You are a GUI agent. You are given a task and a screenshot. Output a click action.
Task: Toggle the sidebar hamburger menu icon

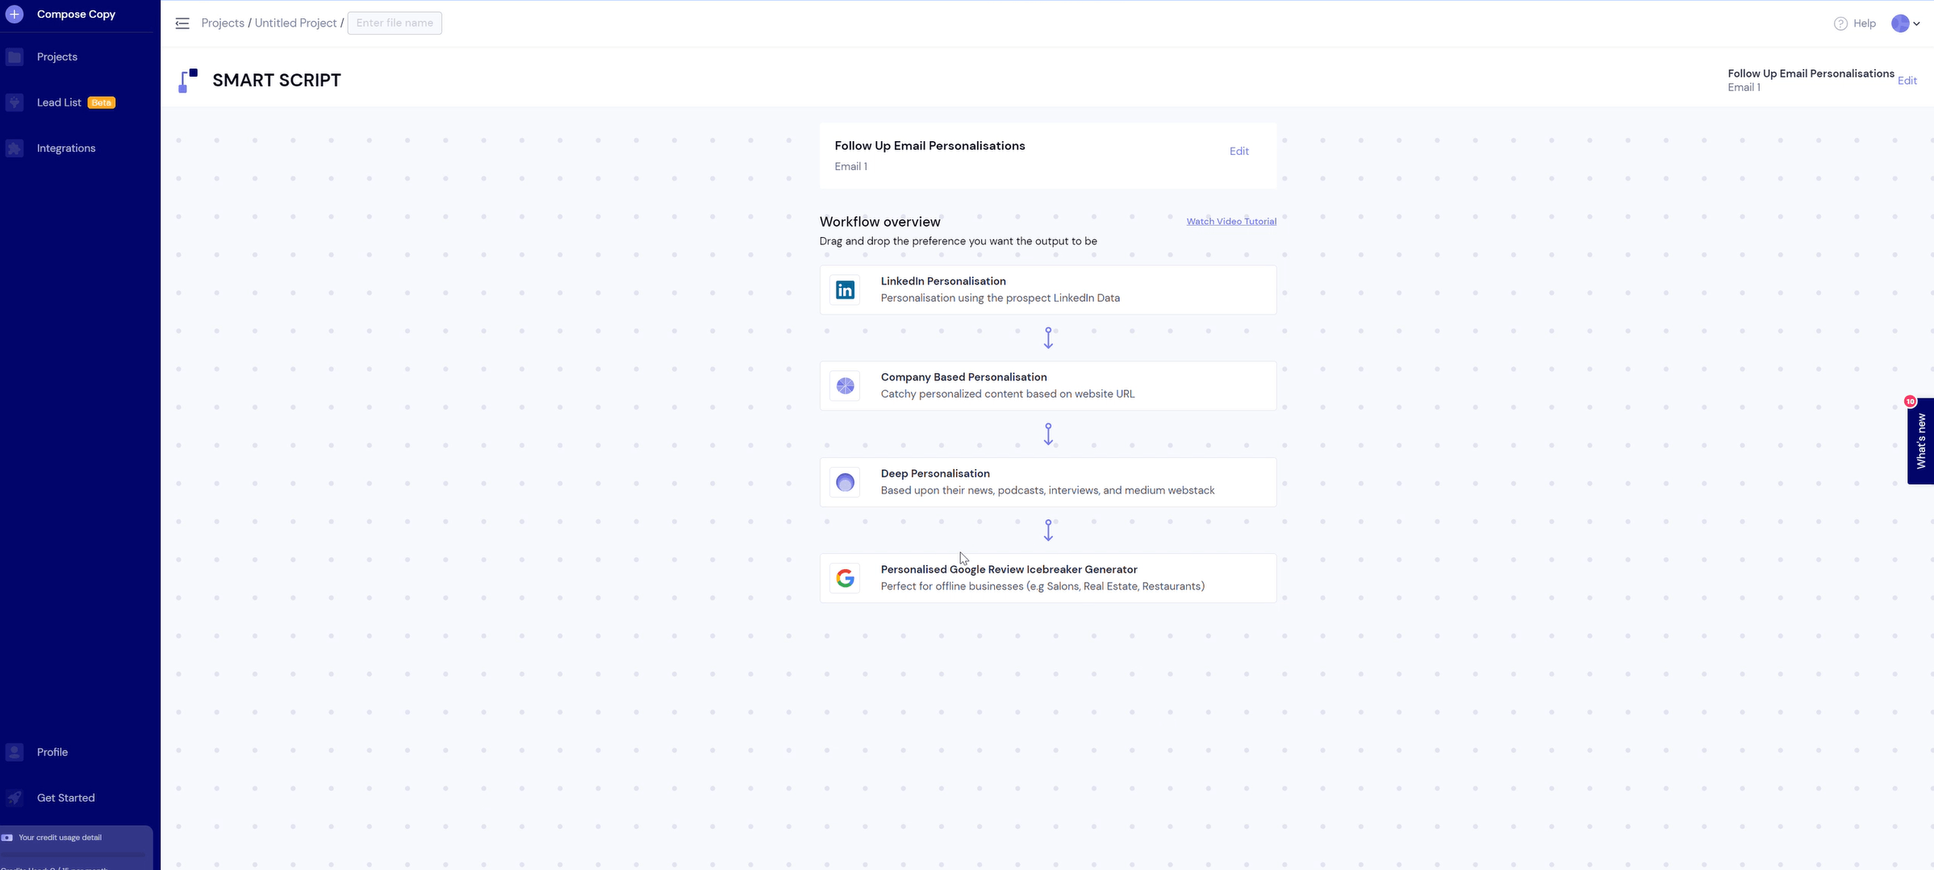[182, 23]
